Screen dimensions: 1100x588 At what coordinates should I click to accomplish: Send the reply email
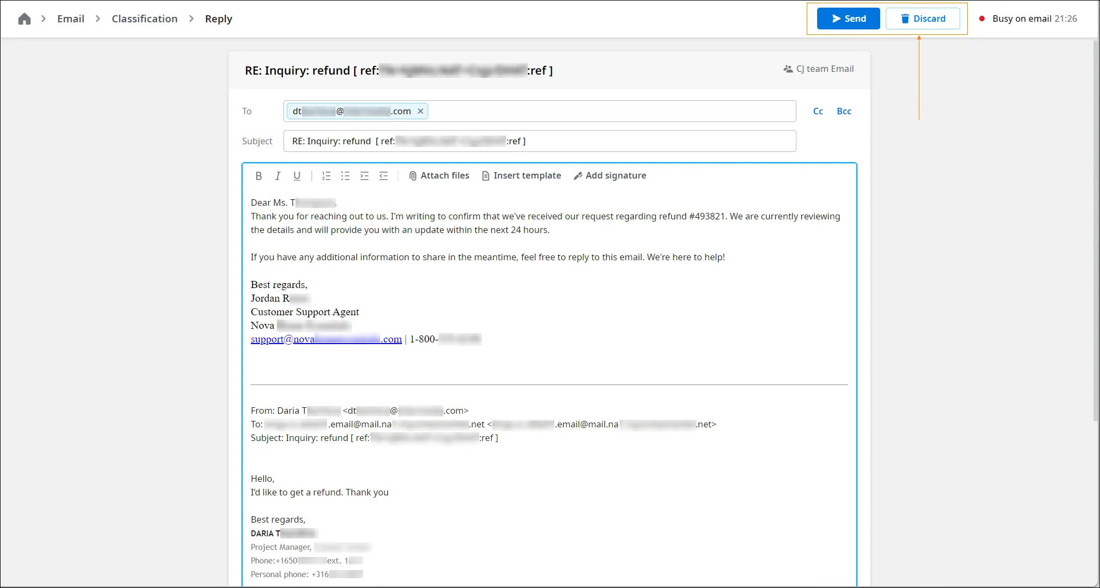tap(849, 19)
